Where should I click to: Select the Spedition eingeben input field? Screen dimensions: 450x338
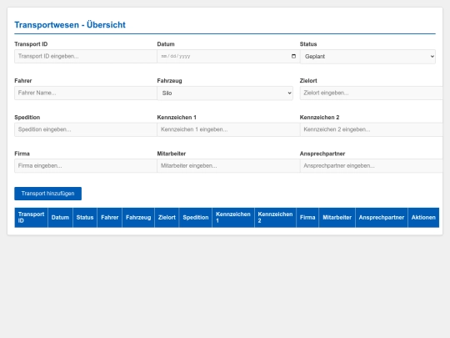tap(86, 129)
